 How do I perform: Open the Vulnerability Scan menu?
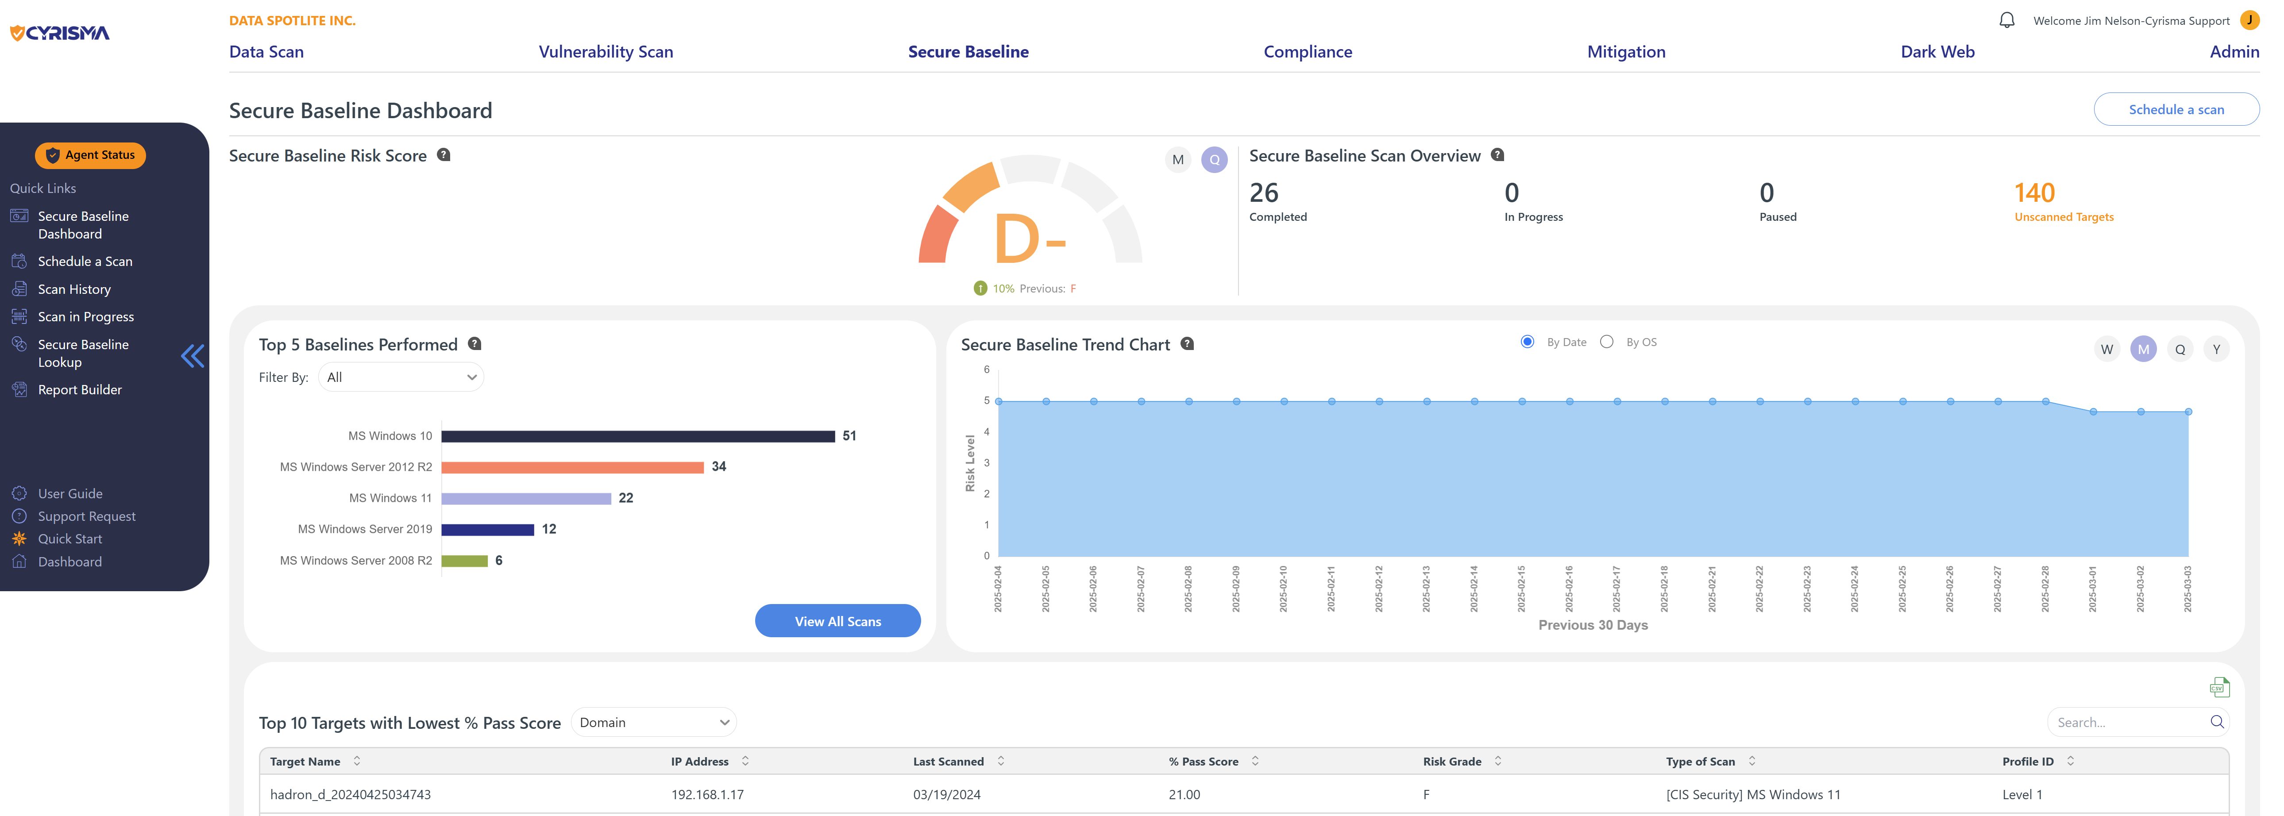[606, 51]
